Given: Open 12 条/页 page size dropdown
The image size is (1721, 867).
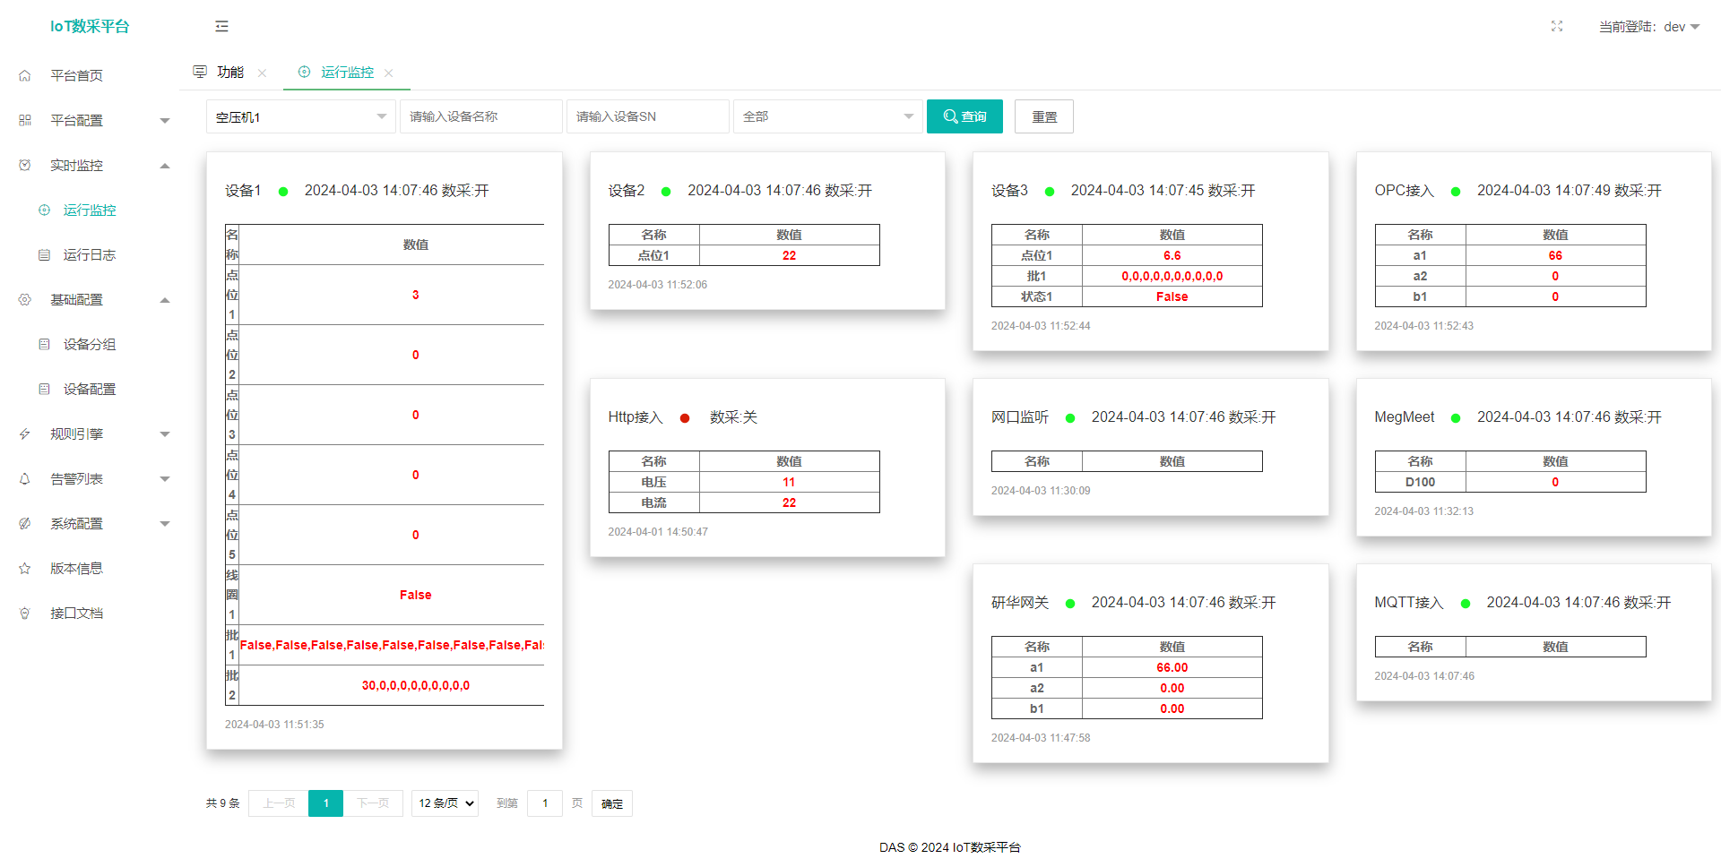Looking at the screenshot, I should tap(445, 803).
